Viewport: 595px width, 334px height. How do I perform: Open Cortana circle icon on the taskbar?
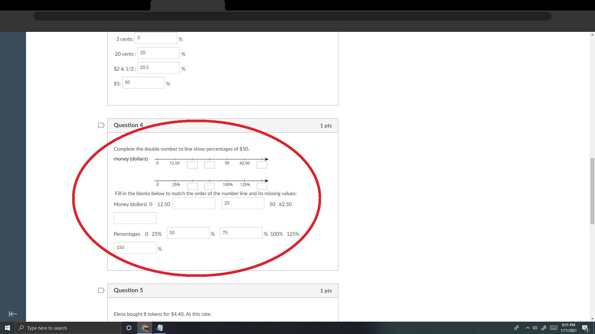coord(129,328)
